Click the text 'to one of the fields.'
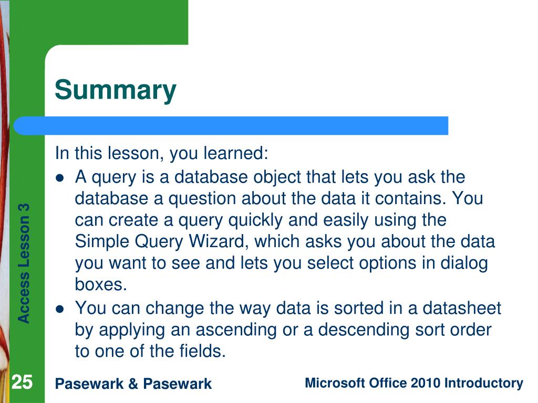 (150, 351)
